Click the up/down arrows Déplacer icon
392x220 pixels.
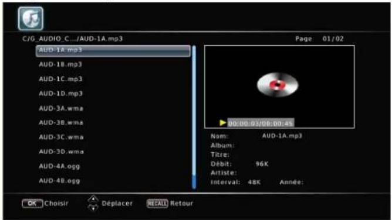tap(93, 203)
